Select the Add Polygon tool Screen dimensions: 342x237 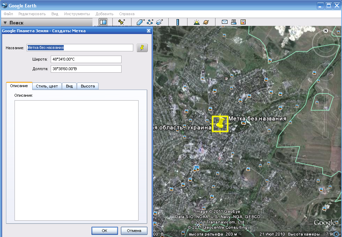141,22
